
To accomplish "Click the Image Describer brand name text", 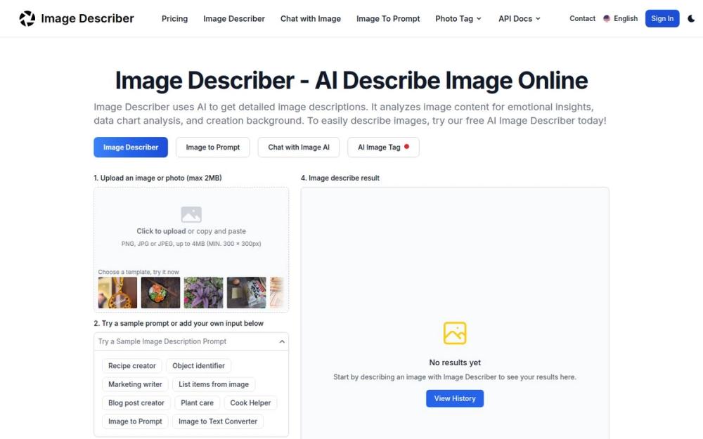I will (x=87, y=18).
